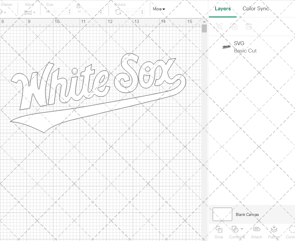Click the Combine tool icon
The width and height of the screenshot is (295, 241).
[235, 229]
